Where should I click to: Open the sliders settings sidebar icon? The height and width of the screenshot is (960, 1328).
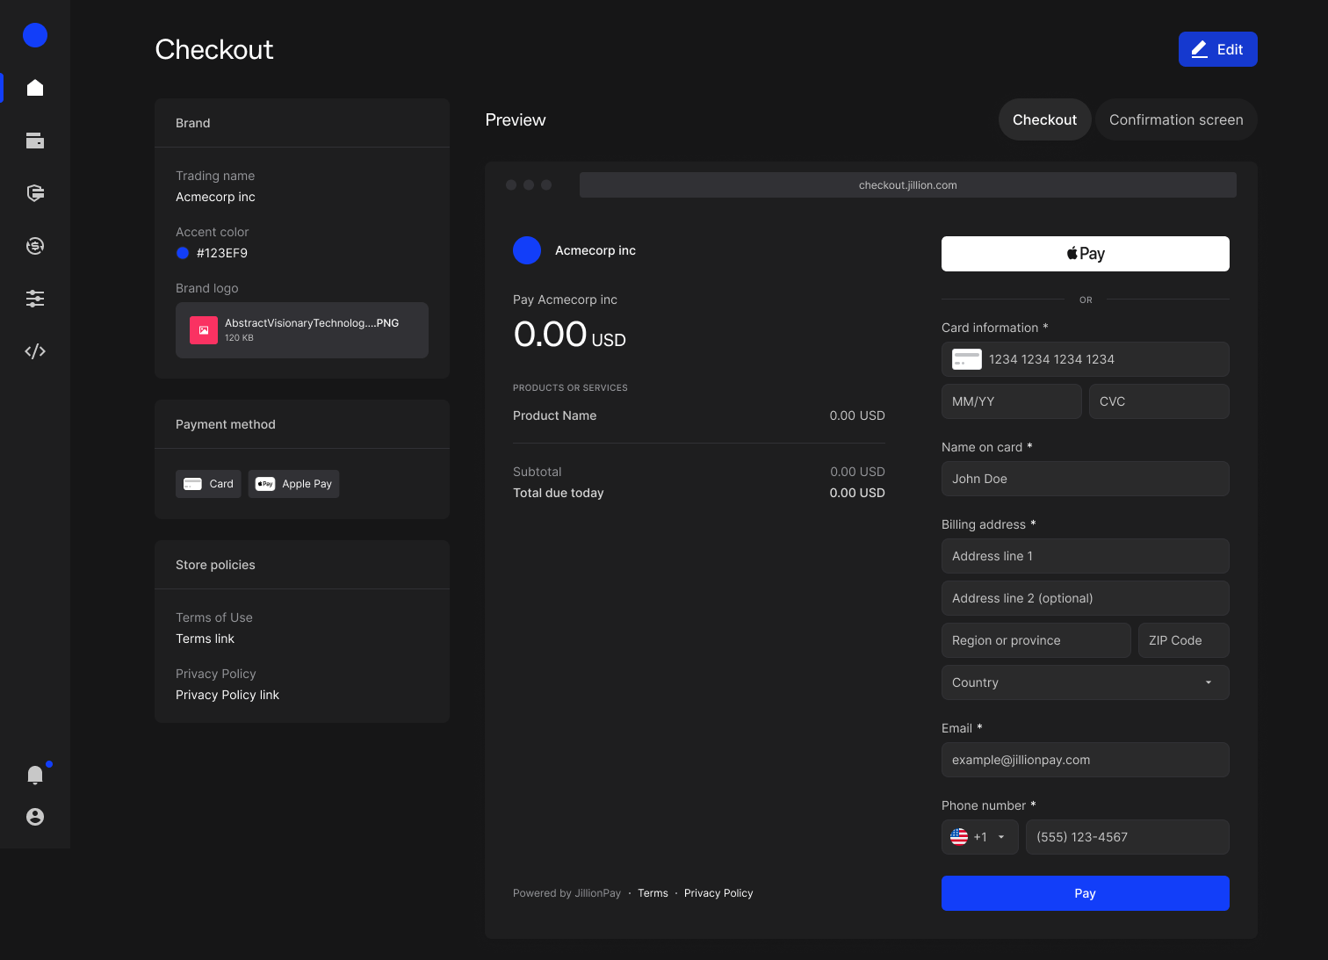pos(35,299)
